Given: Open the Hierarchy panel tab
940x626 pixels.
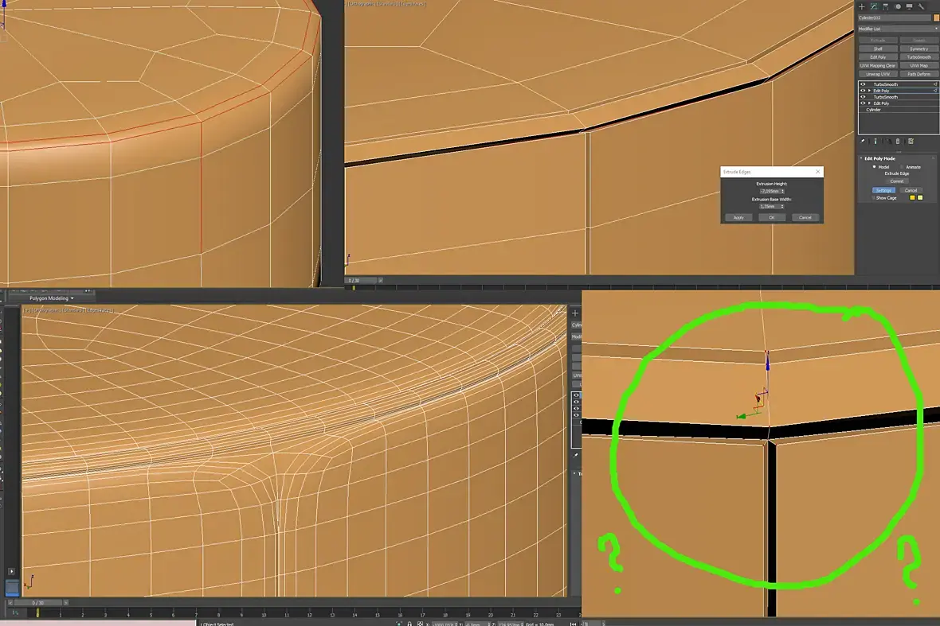Looking at the screenshot, I should (x=886, y=6).
